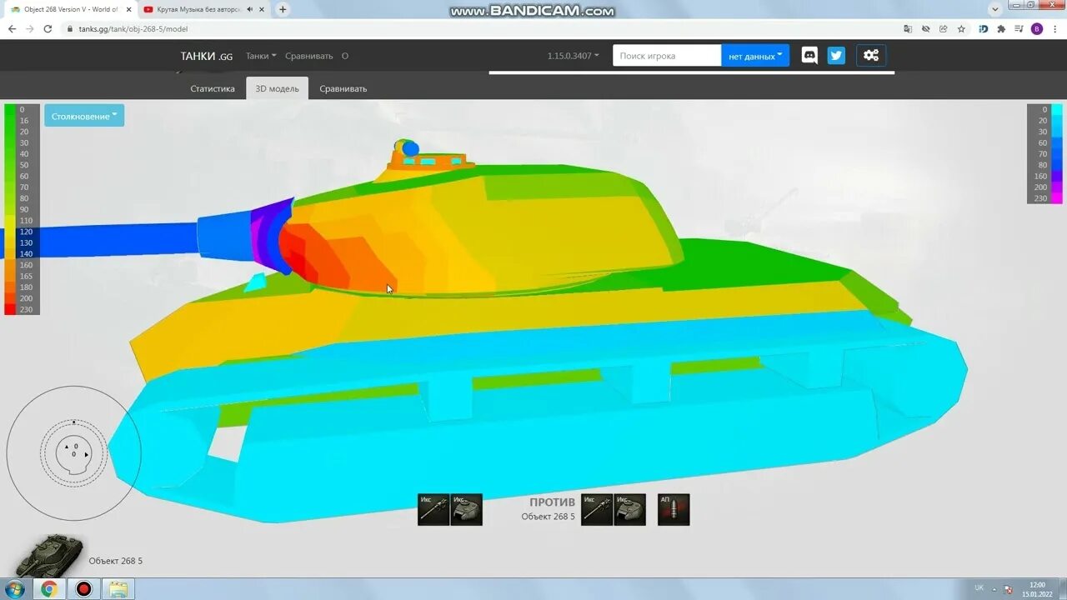Mute the YouTube tab audio icon
Screen dimensions: 1067x600
pos(250,9)
